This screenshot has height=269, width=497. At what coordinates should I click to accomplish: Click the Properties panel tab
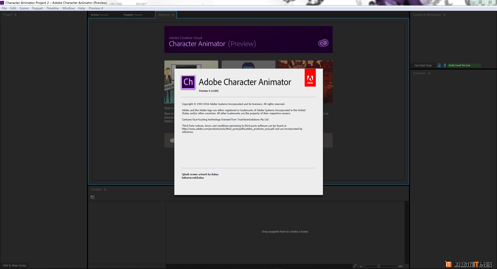point(419,73)
